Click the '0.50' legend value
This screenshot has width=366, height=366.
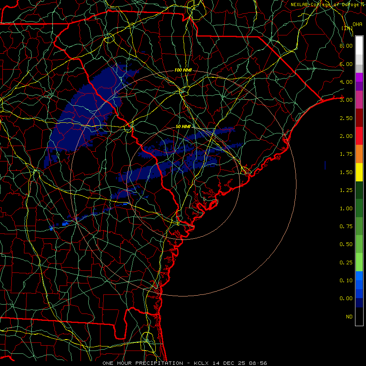coord(346,244)
